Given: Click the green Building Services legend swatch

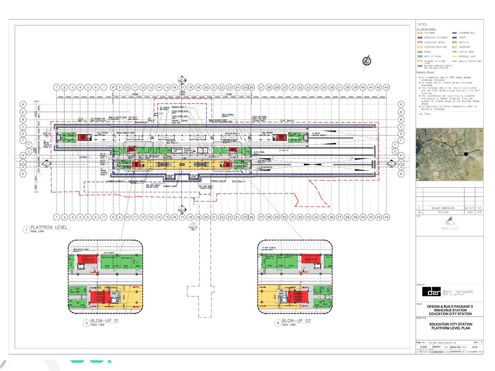Looking at the screenshot, I should pyautogui.click(x=420, y=66).
